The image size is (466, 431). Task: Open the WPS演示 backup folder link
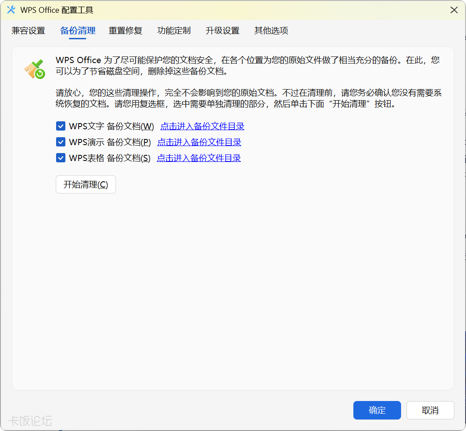pos(199,142)
